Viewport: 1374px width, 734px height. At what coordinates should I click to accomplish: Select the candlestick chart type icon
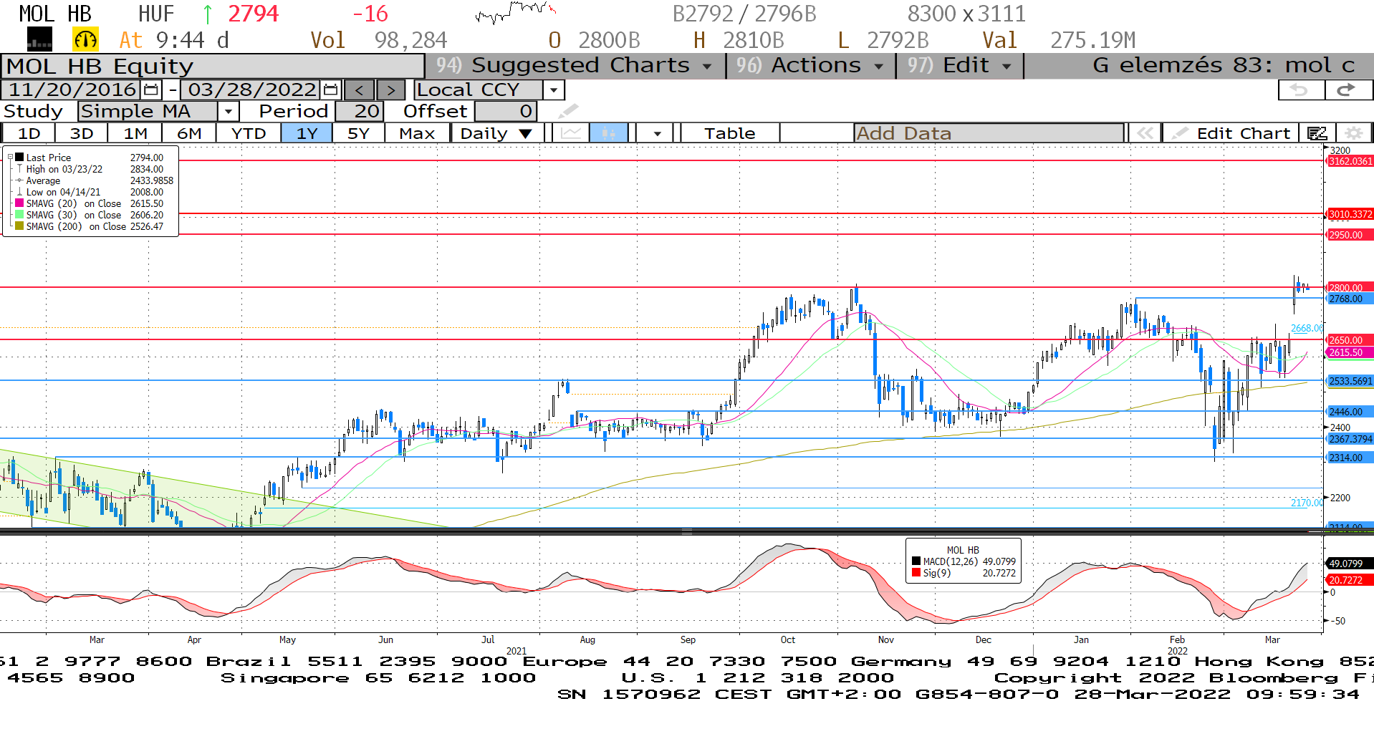click(608, 133)
